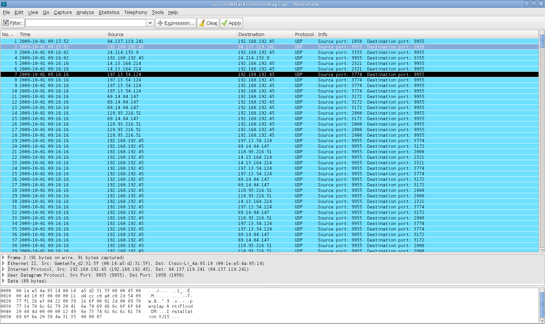Click the Expression plus icon button
Image resolution: width=545 pixels, height=324 pixels.
(176, 23)
